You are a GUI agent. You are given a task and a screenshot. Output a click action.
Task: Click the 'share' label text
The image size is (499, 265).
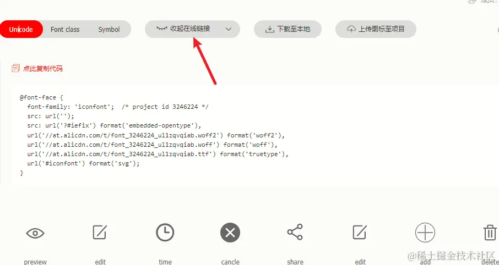295,262
